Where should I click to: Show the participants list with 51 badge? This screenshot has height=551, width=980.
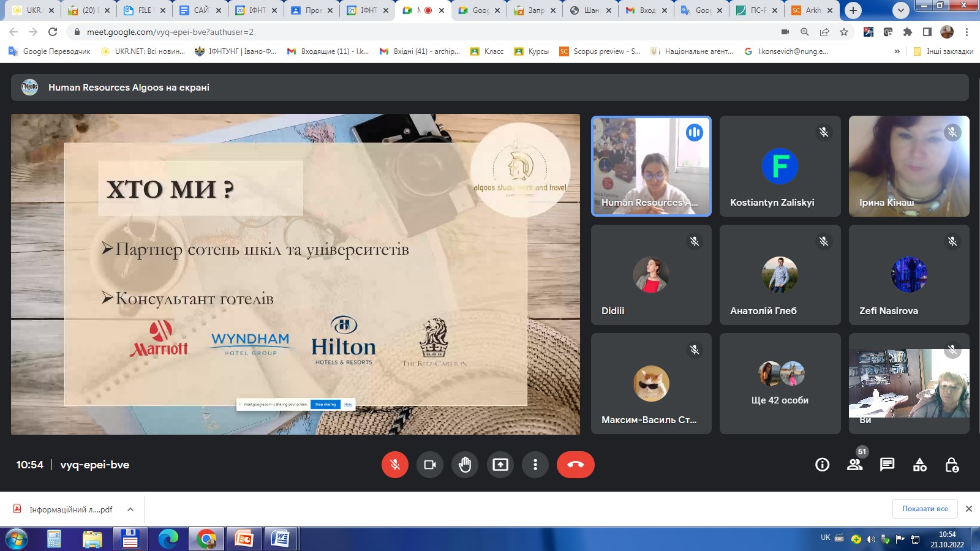854,465
